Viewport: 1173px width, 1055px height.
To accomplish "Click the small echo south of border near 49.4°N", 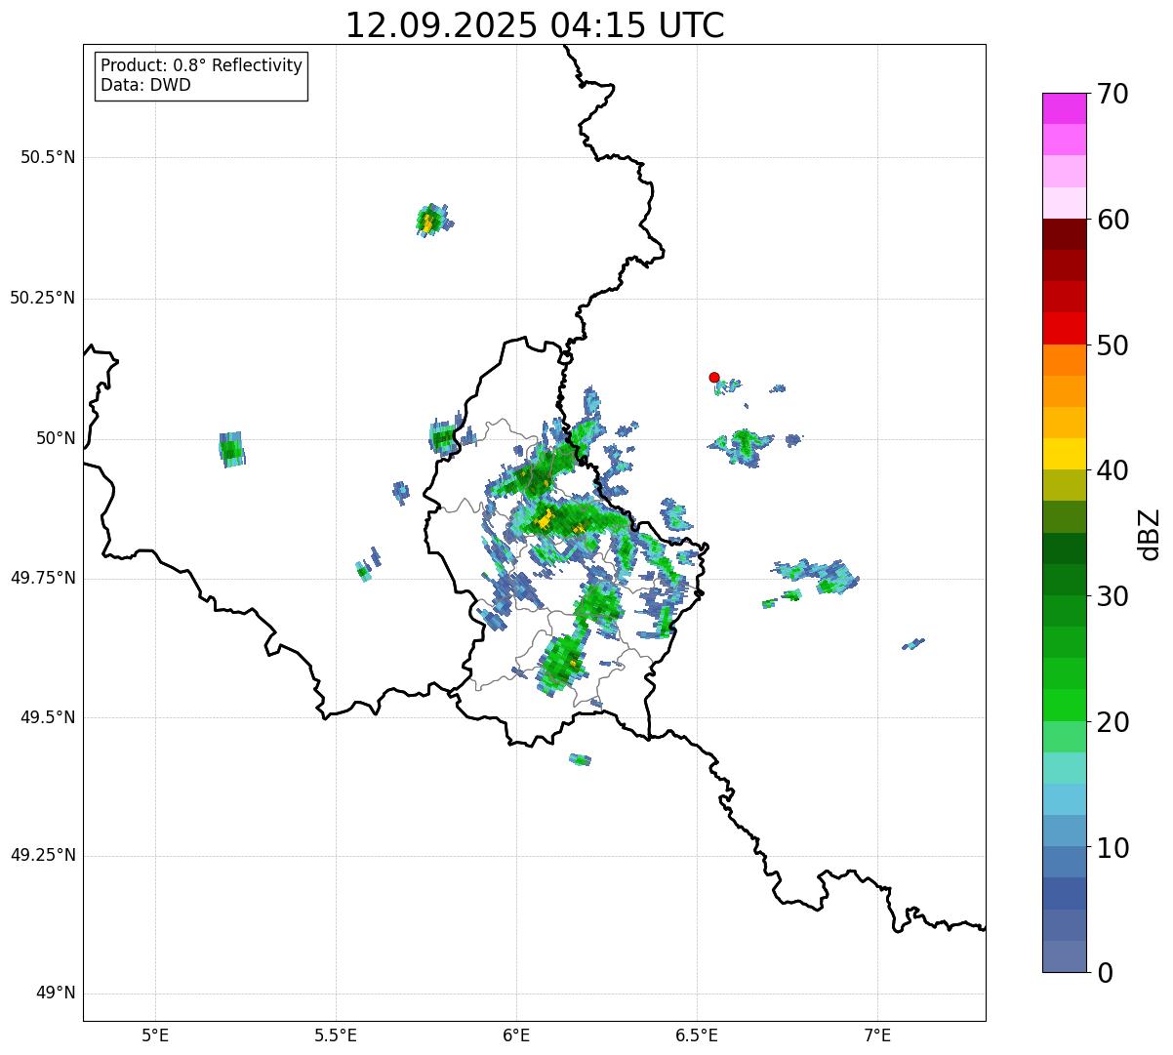I will [580, 759].
